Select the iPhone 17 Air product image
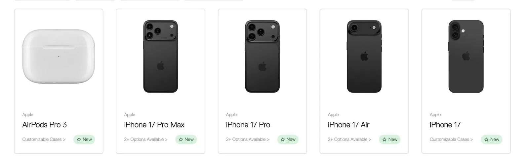Image resolution: width=529 pixels, height=161 pixels. (x=364, y=57)
